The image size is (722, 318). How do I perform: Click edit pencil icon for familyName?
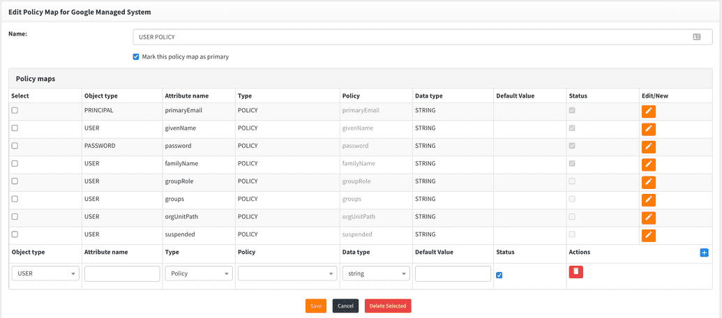coord(648,165)
